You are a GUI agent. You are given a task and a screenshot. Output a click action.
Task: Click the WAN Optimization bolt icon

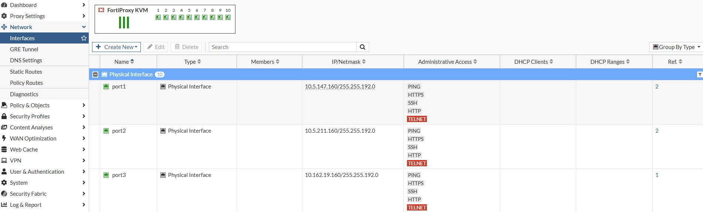point(4,138)
